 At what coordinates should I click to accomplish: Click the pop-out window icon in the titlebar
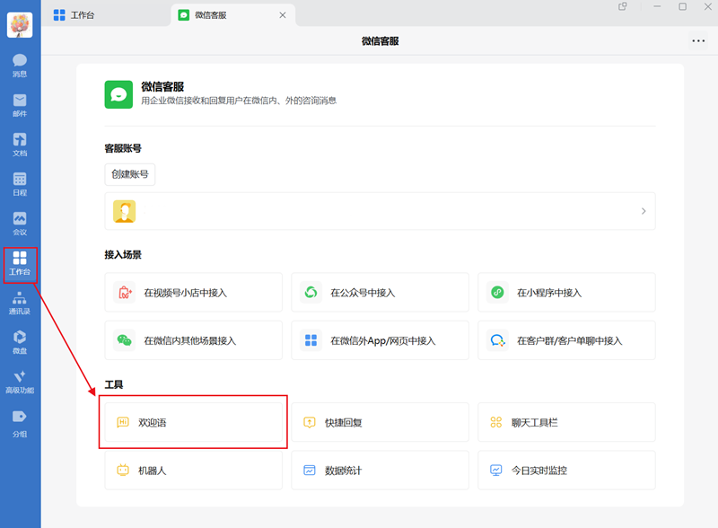pos(623,7)
